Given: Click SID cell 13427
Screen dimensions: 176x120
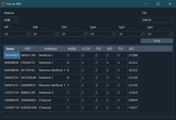Looking at the screenshot, I should point(133,108).
